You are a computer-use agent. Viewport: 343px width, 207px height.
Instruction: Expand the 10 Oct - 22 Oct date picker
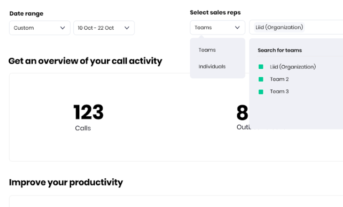pos(104,28)
